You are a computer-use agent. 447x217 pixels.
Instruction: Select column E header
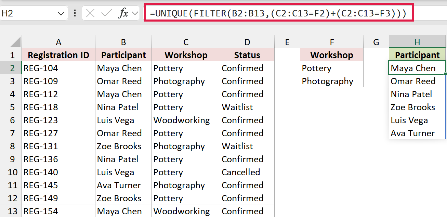point(287,42)
